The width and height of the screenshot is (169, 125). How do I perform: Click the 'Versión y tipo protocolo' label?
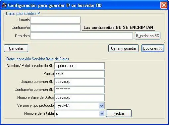(x=35, y=105)
